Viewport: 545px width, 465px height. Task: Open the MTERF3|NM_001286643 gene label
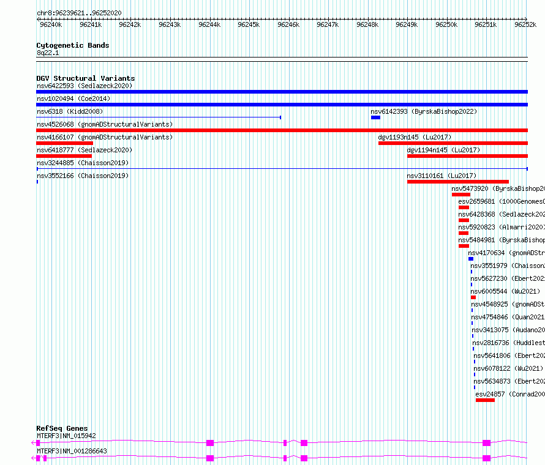pyautogui.click(x=72, y=451)
